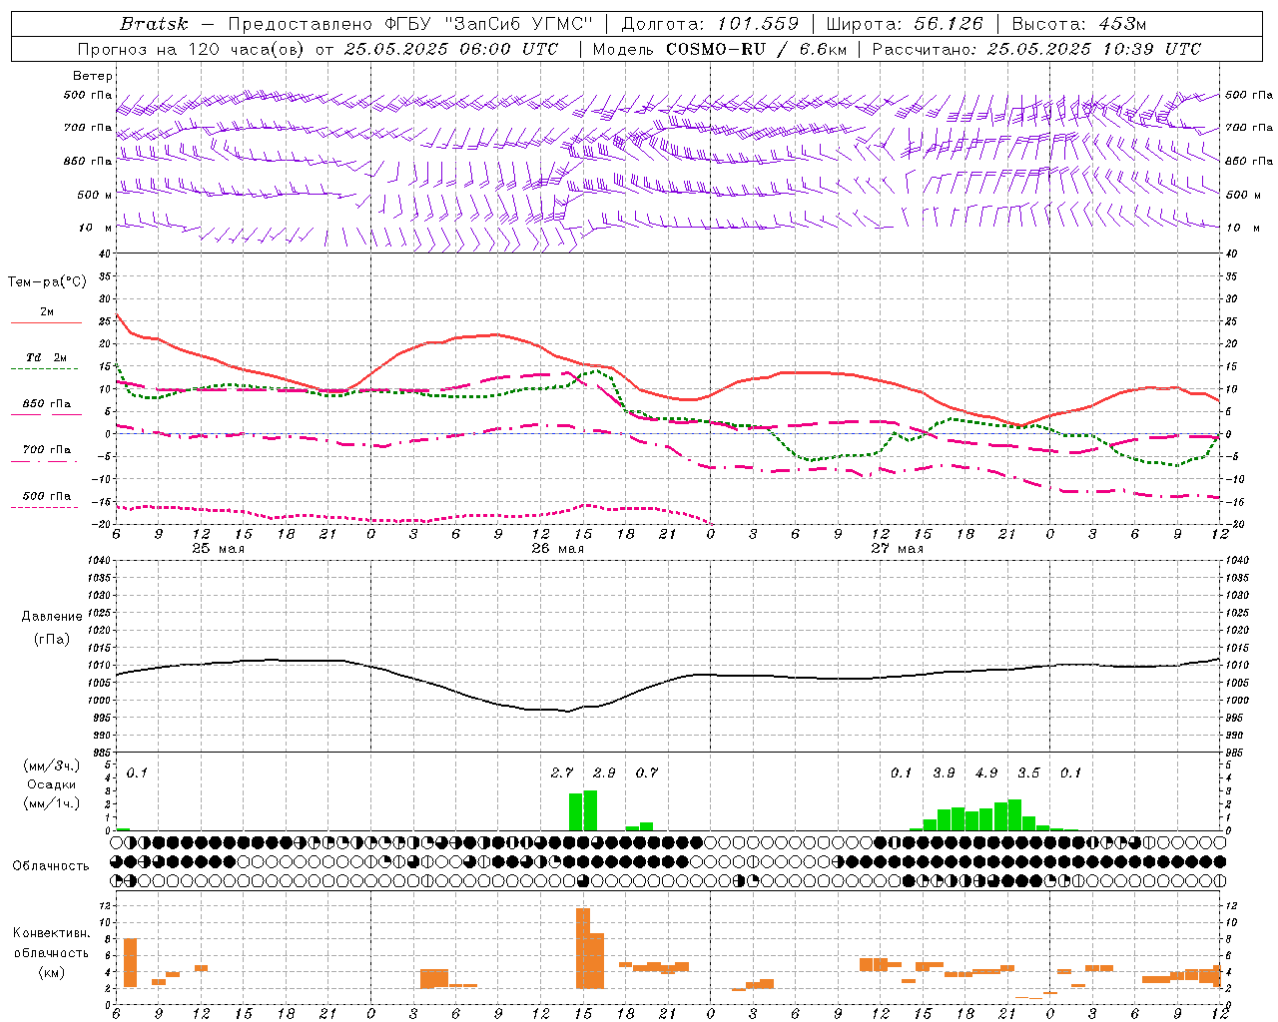The image size is (1278, 1022).
Task: Click the (гПа) unit under Давление
Action: pos(52,640)
